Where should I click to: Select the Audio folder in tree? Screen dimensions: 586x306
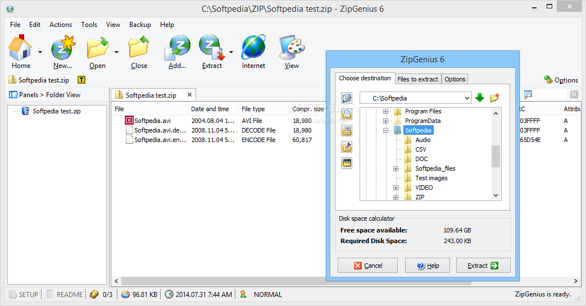[423, 140]
